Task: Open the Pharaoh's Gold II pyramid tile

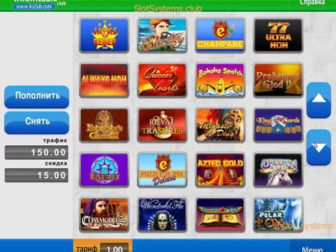Action: (278, 80)
